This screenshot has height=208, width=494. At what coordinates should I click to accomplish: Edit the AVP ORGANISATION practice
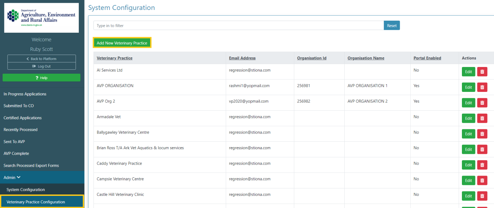coord(469,87)
